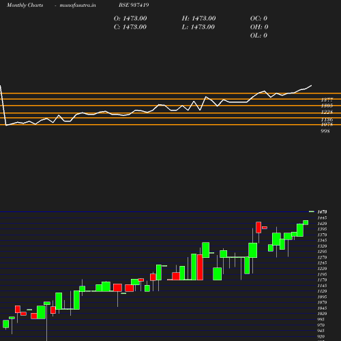Click the 1420 price axis label

(322, 224)
